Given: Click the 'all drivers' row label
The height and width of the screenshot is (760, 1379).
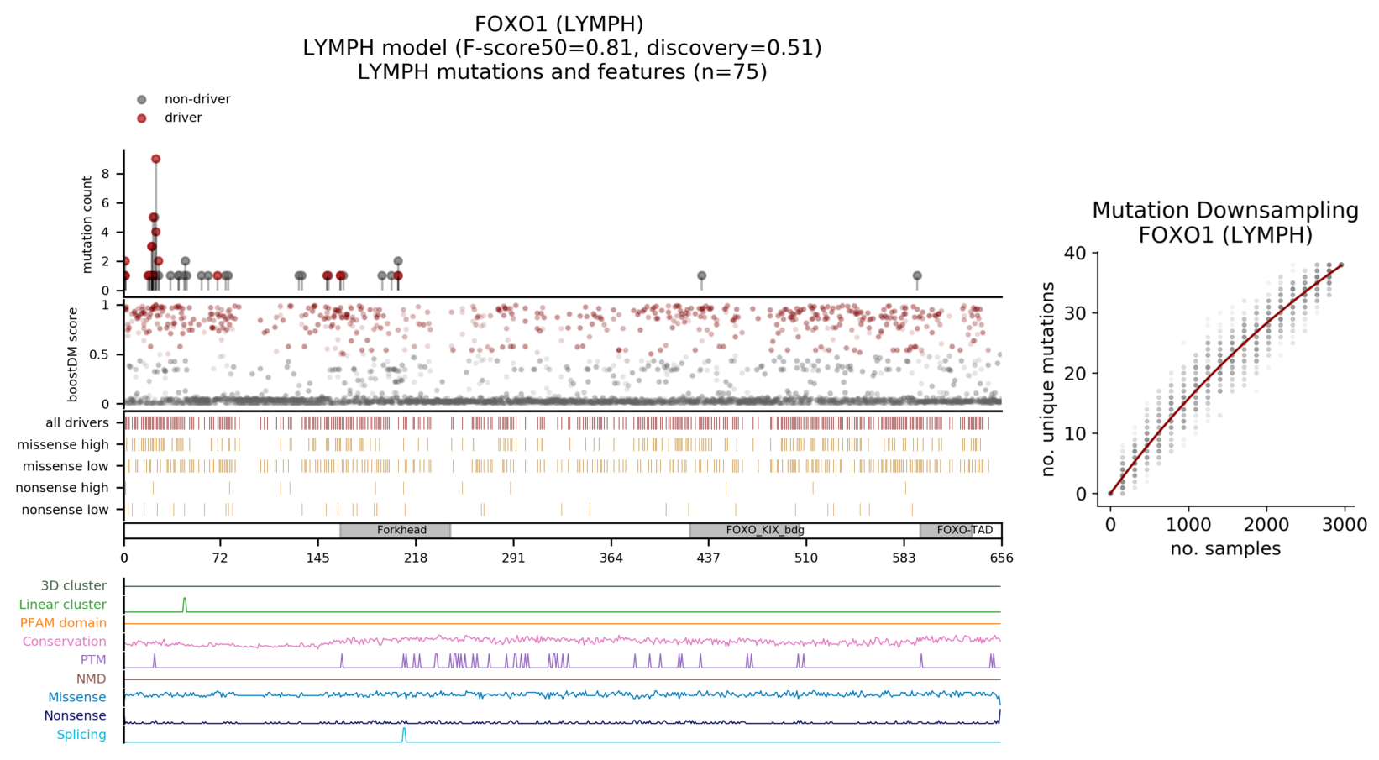Looking at the screenshot, I should tap(77, 423).
